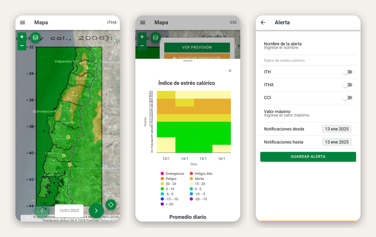The image size is (376, 237).
Task: Center map on my location
Action: tap(111, 205)
